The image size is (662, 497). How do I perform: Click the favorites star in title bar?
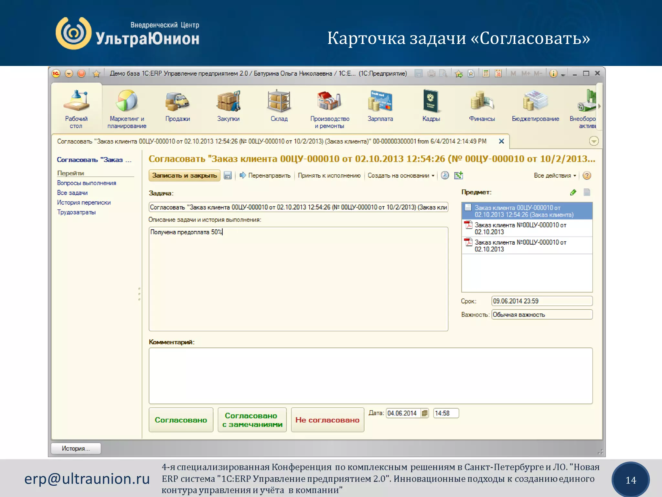coord(96,74)
